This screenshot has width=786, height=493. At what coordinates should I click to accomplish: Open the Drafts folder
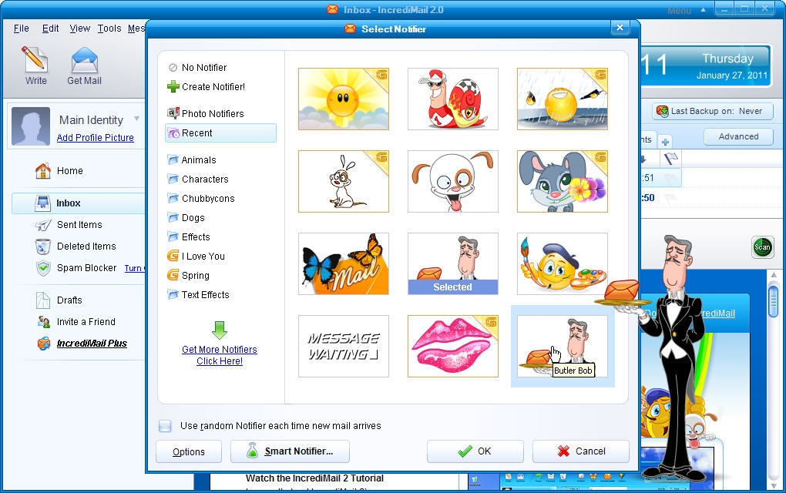click(x=59, y=300)
